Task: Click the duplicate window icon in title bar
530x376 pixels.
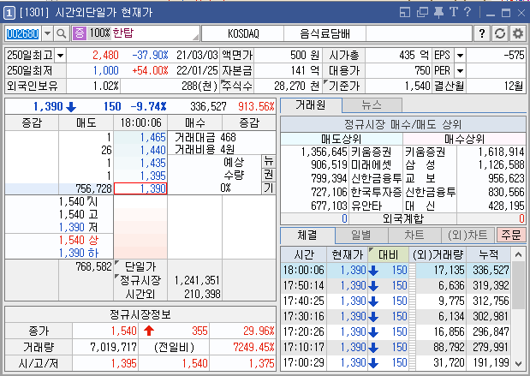Action: coord(422,13)
